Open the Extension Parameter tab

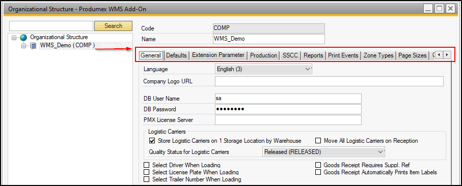[218, 55]
